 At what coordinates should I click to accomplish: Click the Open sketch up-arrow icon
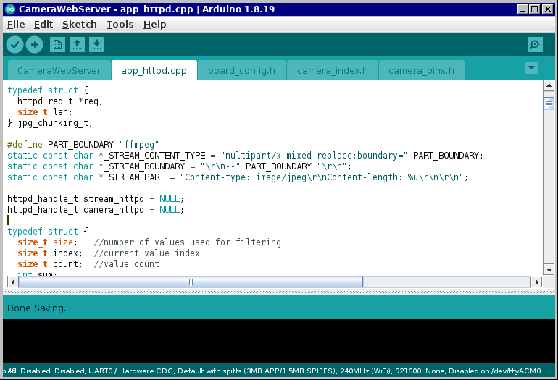coord(77,45)
